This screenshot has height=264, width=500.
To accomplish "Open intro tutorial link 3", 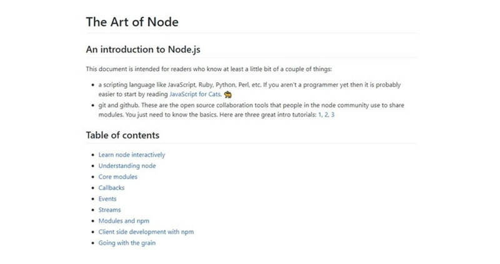I will [x=332, y=115].
